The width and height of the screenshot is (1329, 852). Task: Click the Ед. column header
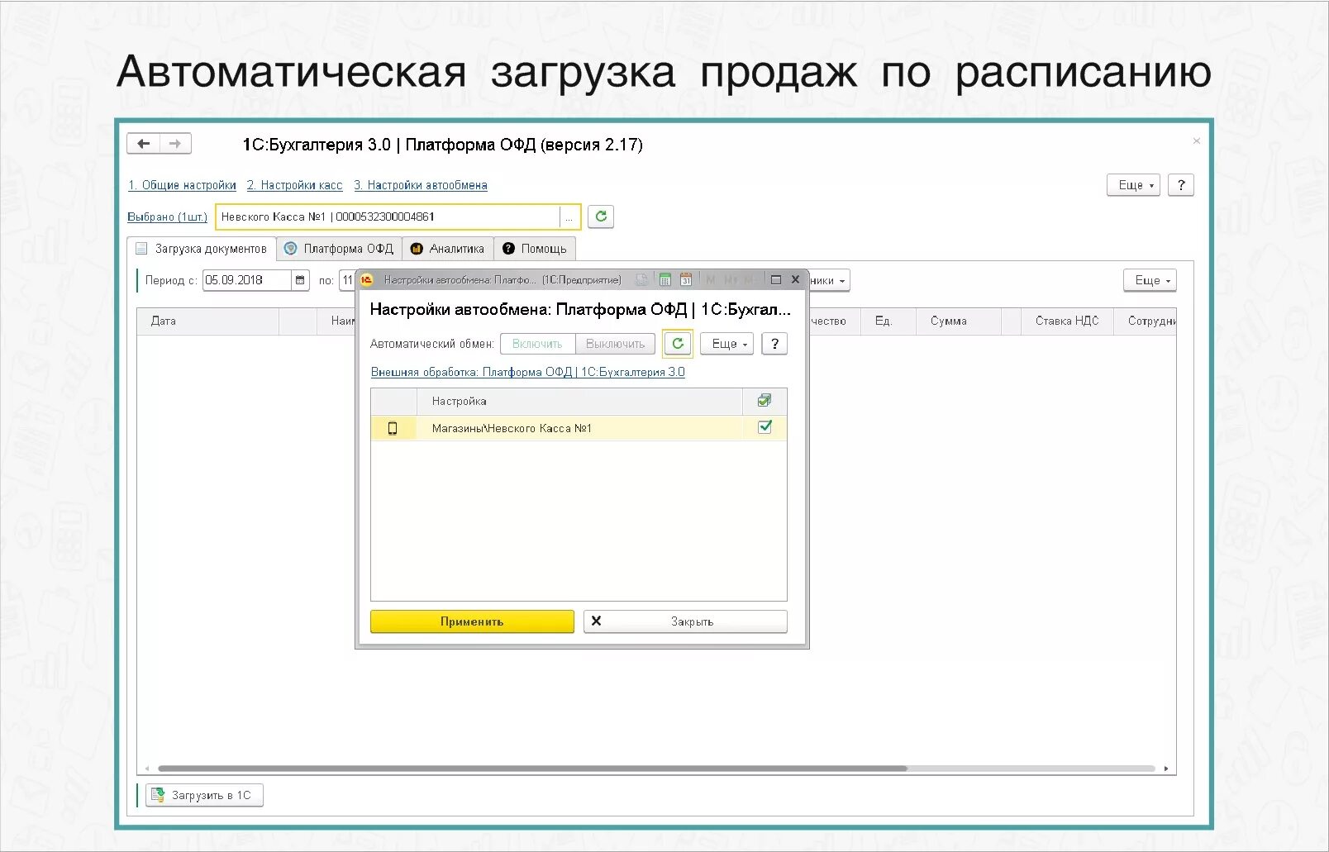click(x=888, y=321)
